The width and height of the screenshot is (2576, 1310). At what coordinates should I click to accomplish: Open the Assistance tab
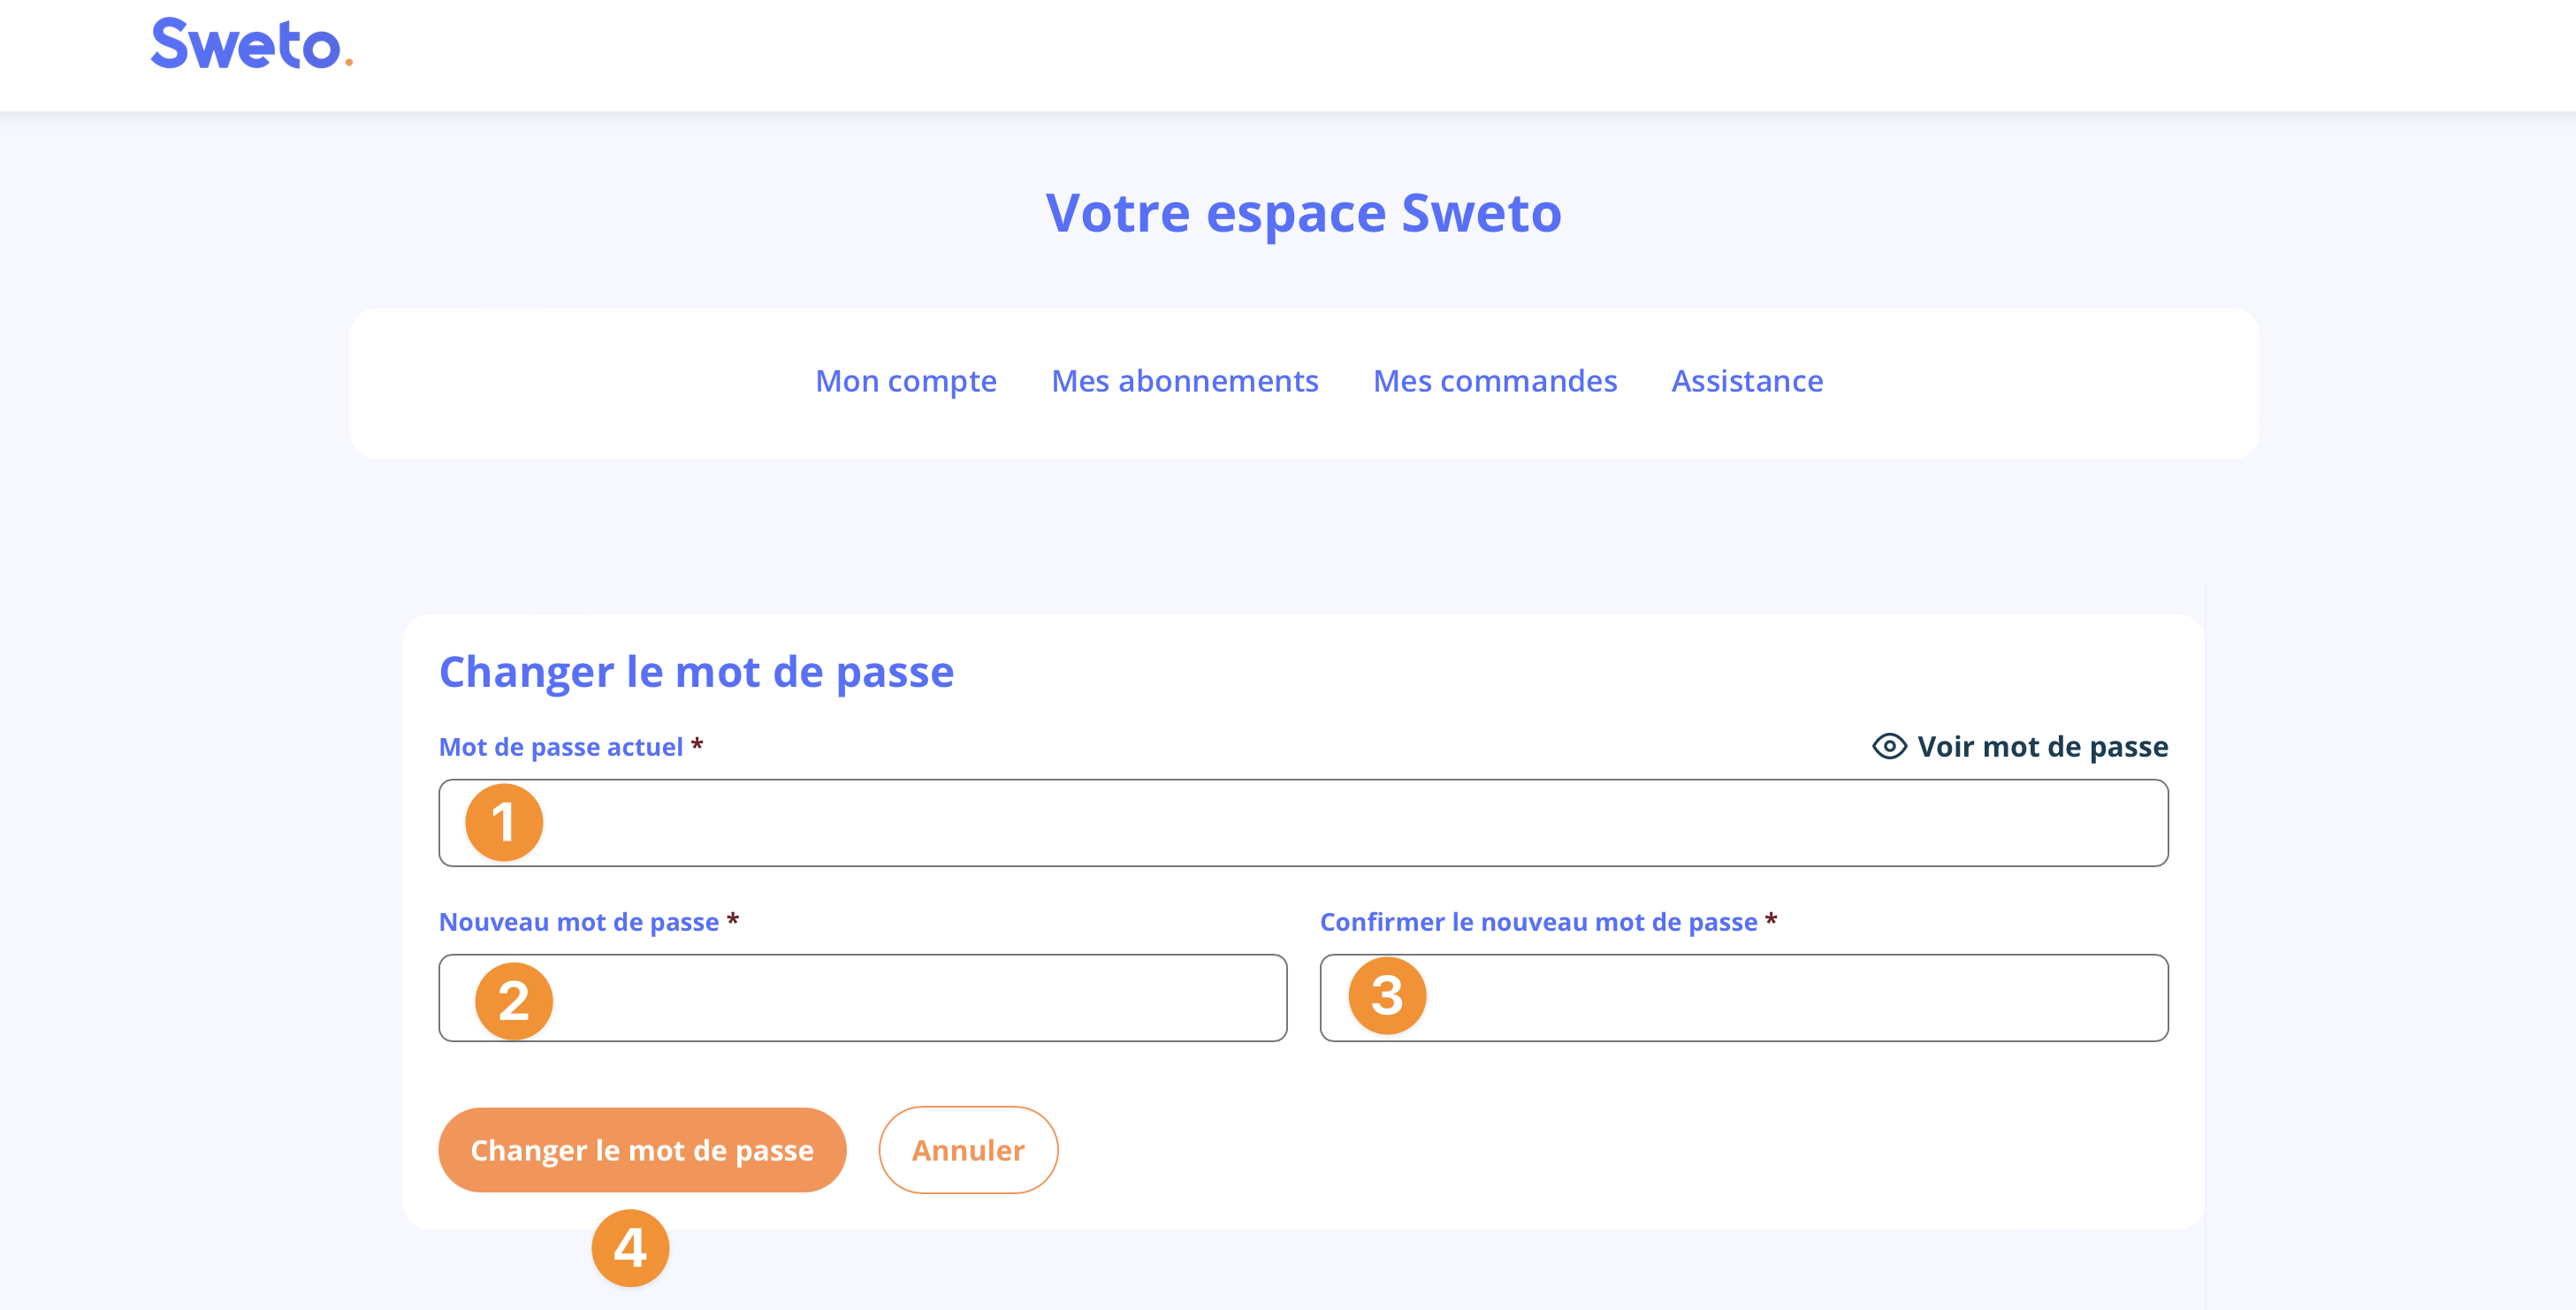point(1746,381)
